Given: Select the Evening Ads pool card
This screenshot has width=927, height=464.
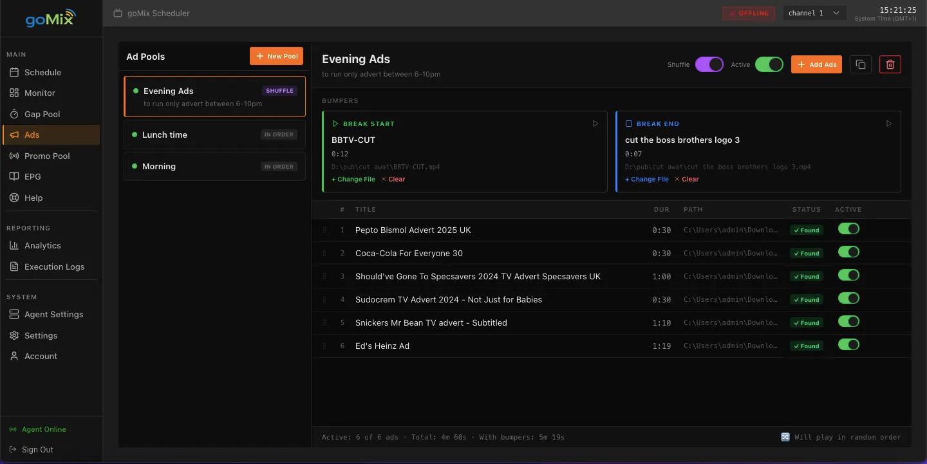Looking at the screenshot, I should [214, 97].
